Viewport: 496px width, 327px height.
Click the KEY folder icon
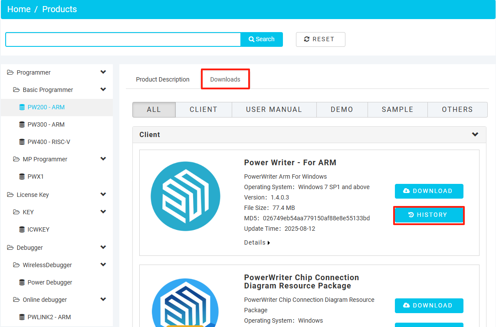[x=16, y=212]
